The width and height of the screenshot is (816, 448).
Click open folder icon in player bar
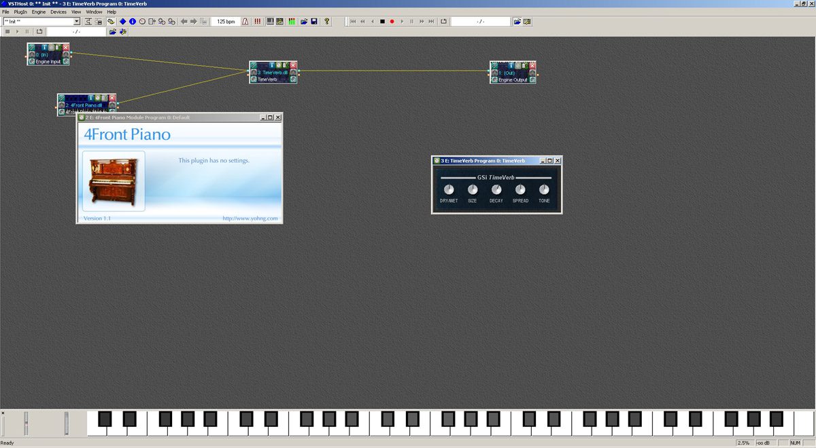click(x=517, y=22)
